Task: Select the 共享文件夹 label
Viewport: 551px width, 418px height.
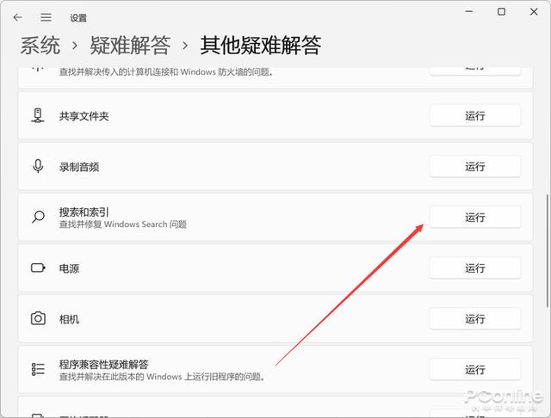Action: pos(84,116)
